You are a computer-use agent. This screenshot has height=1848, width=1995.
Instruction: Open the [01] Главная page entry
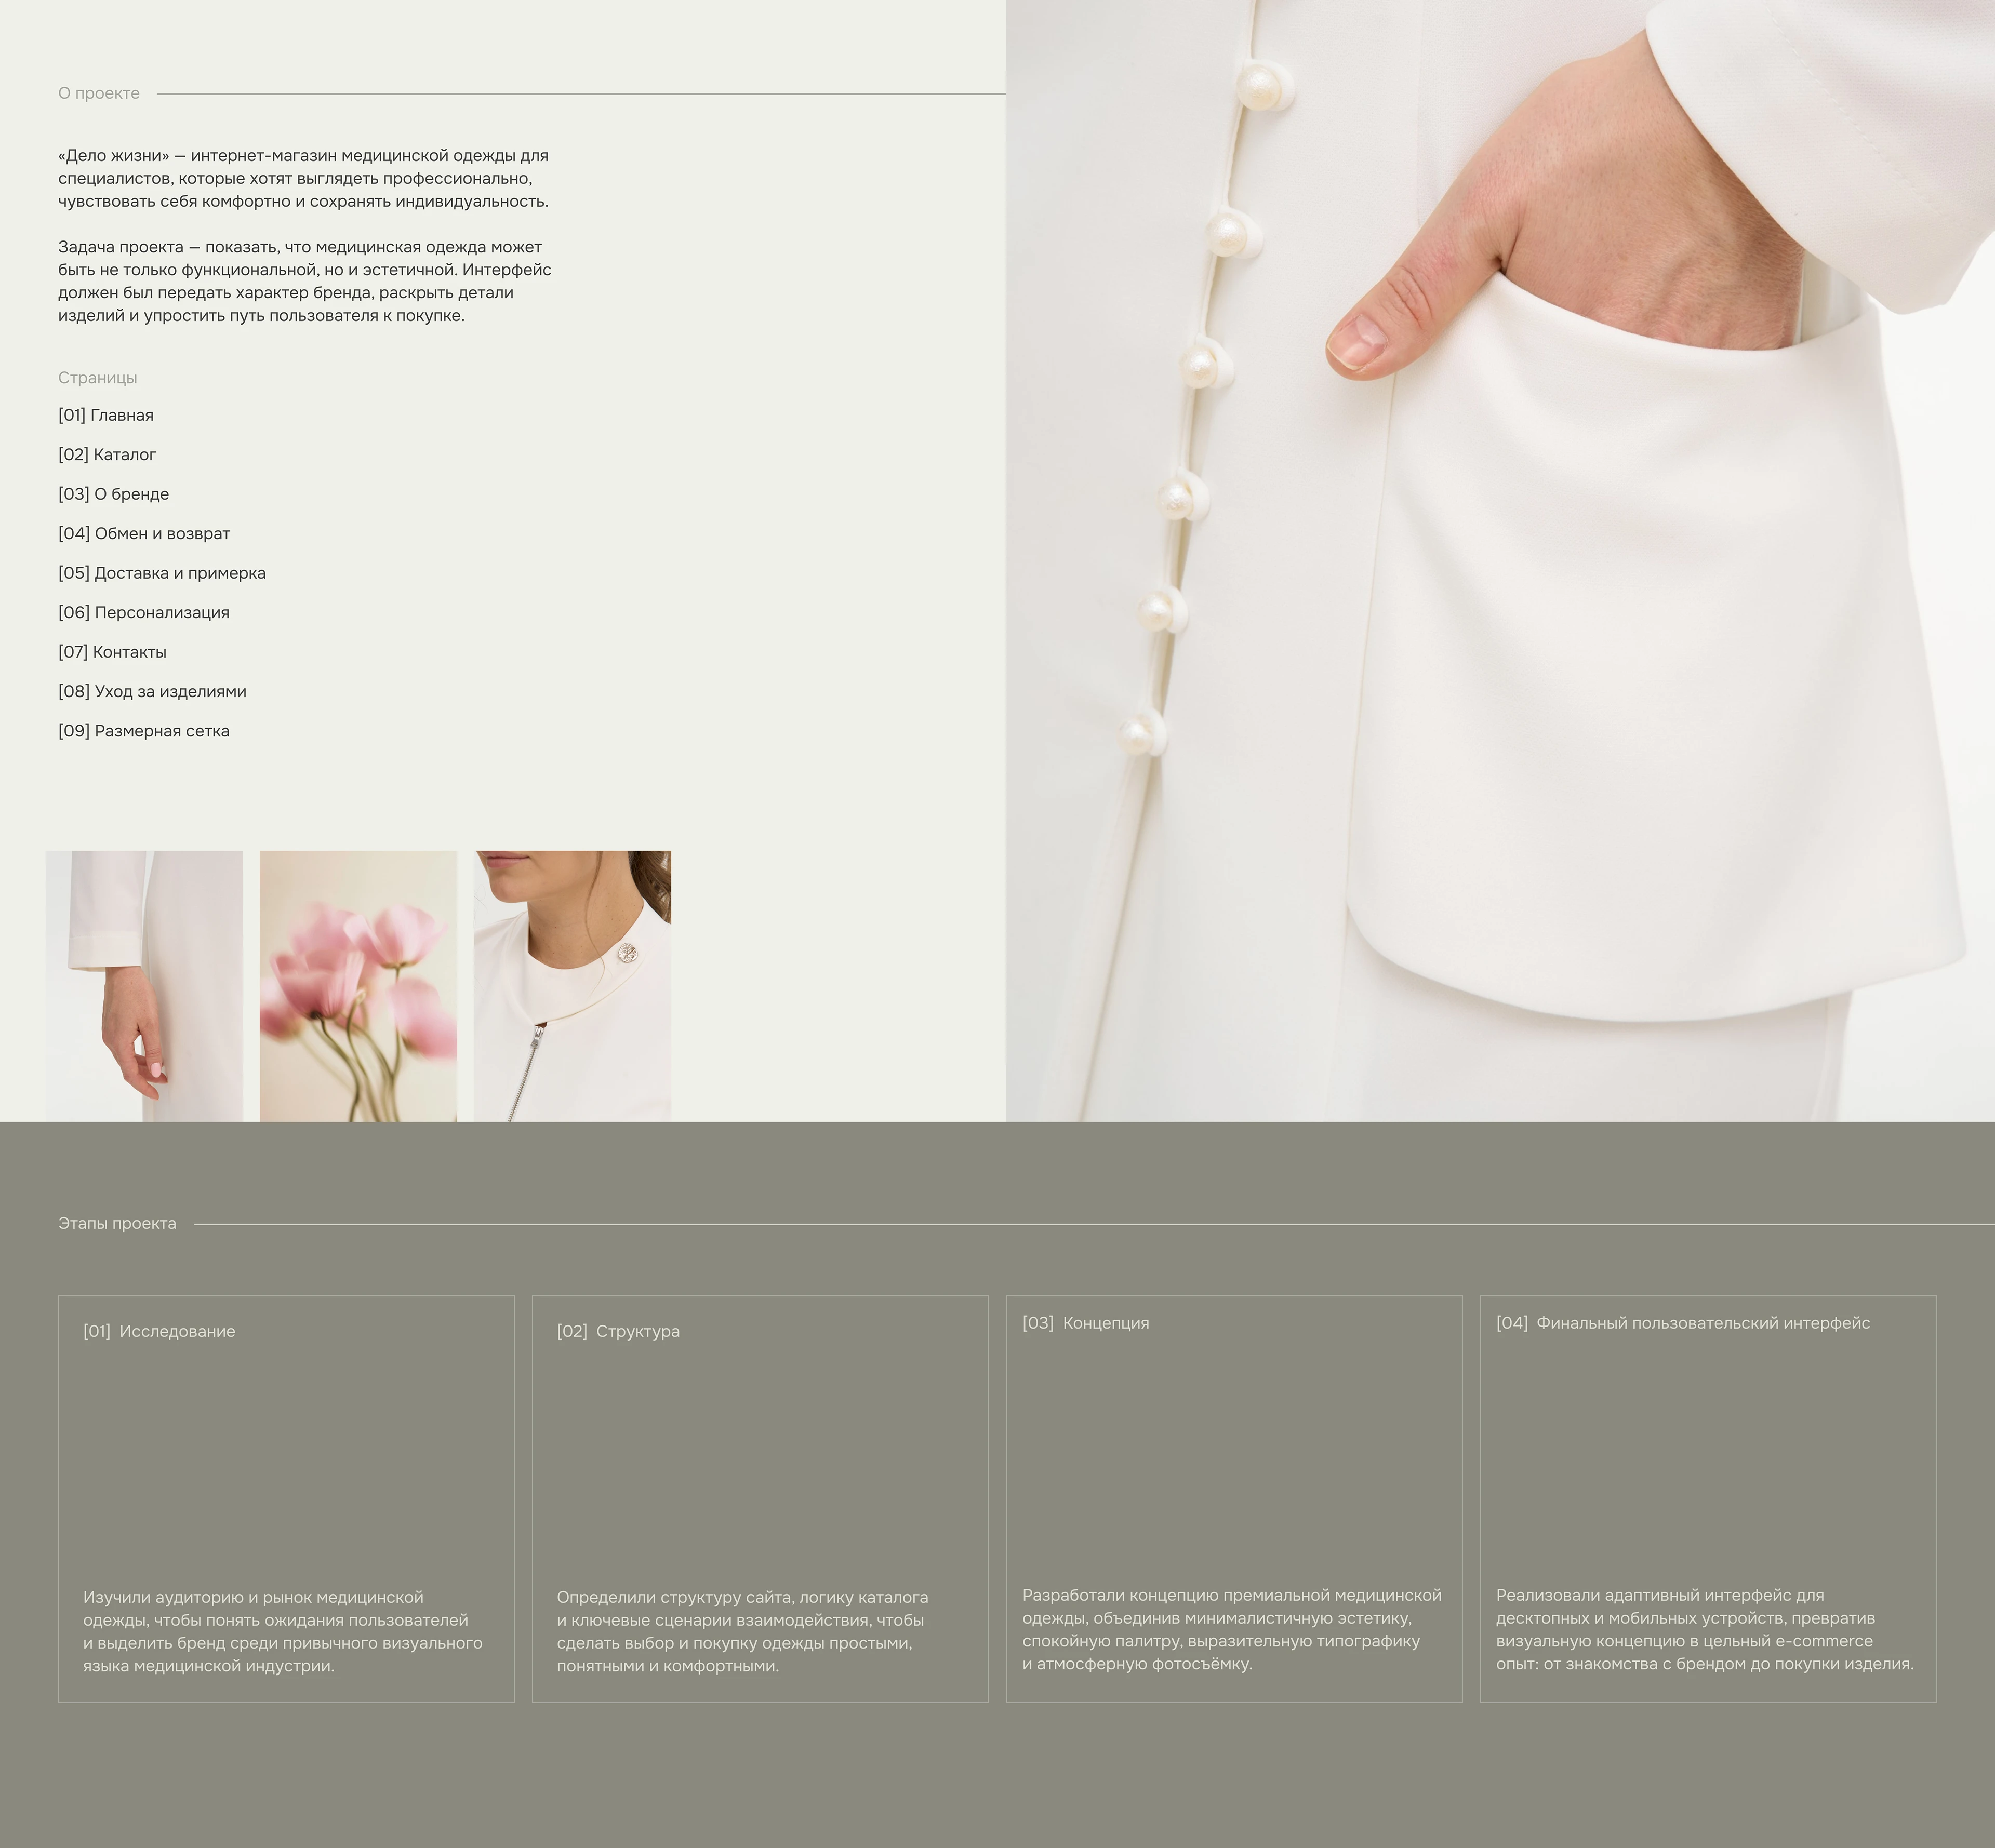(x=106, y=415)
